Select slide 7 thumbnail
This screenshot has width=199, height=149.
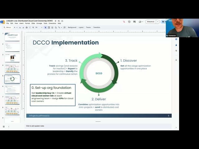pyautogui.click(x=12, y=100)
